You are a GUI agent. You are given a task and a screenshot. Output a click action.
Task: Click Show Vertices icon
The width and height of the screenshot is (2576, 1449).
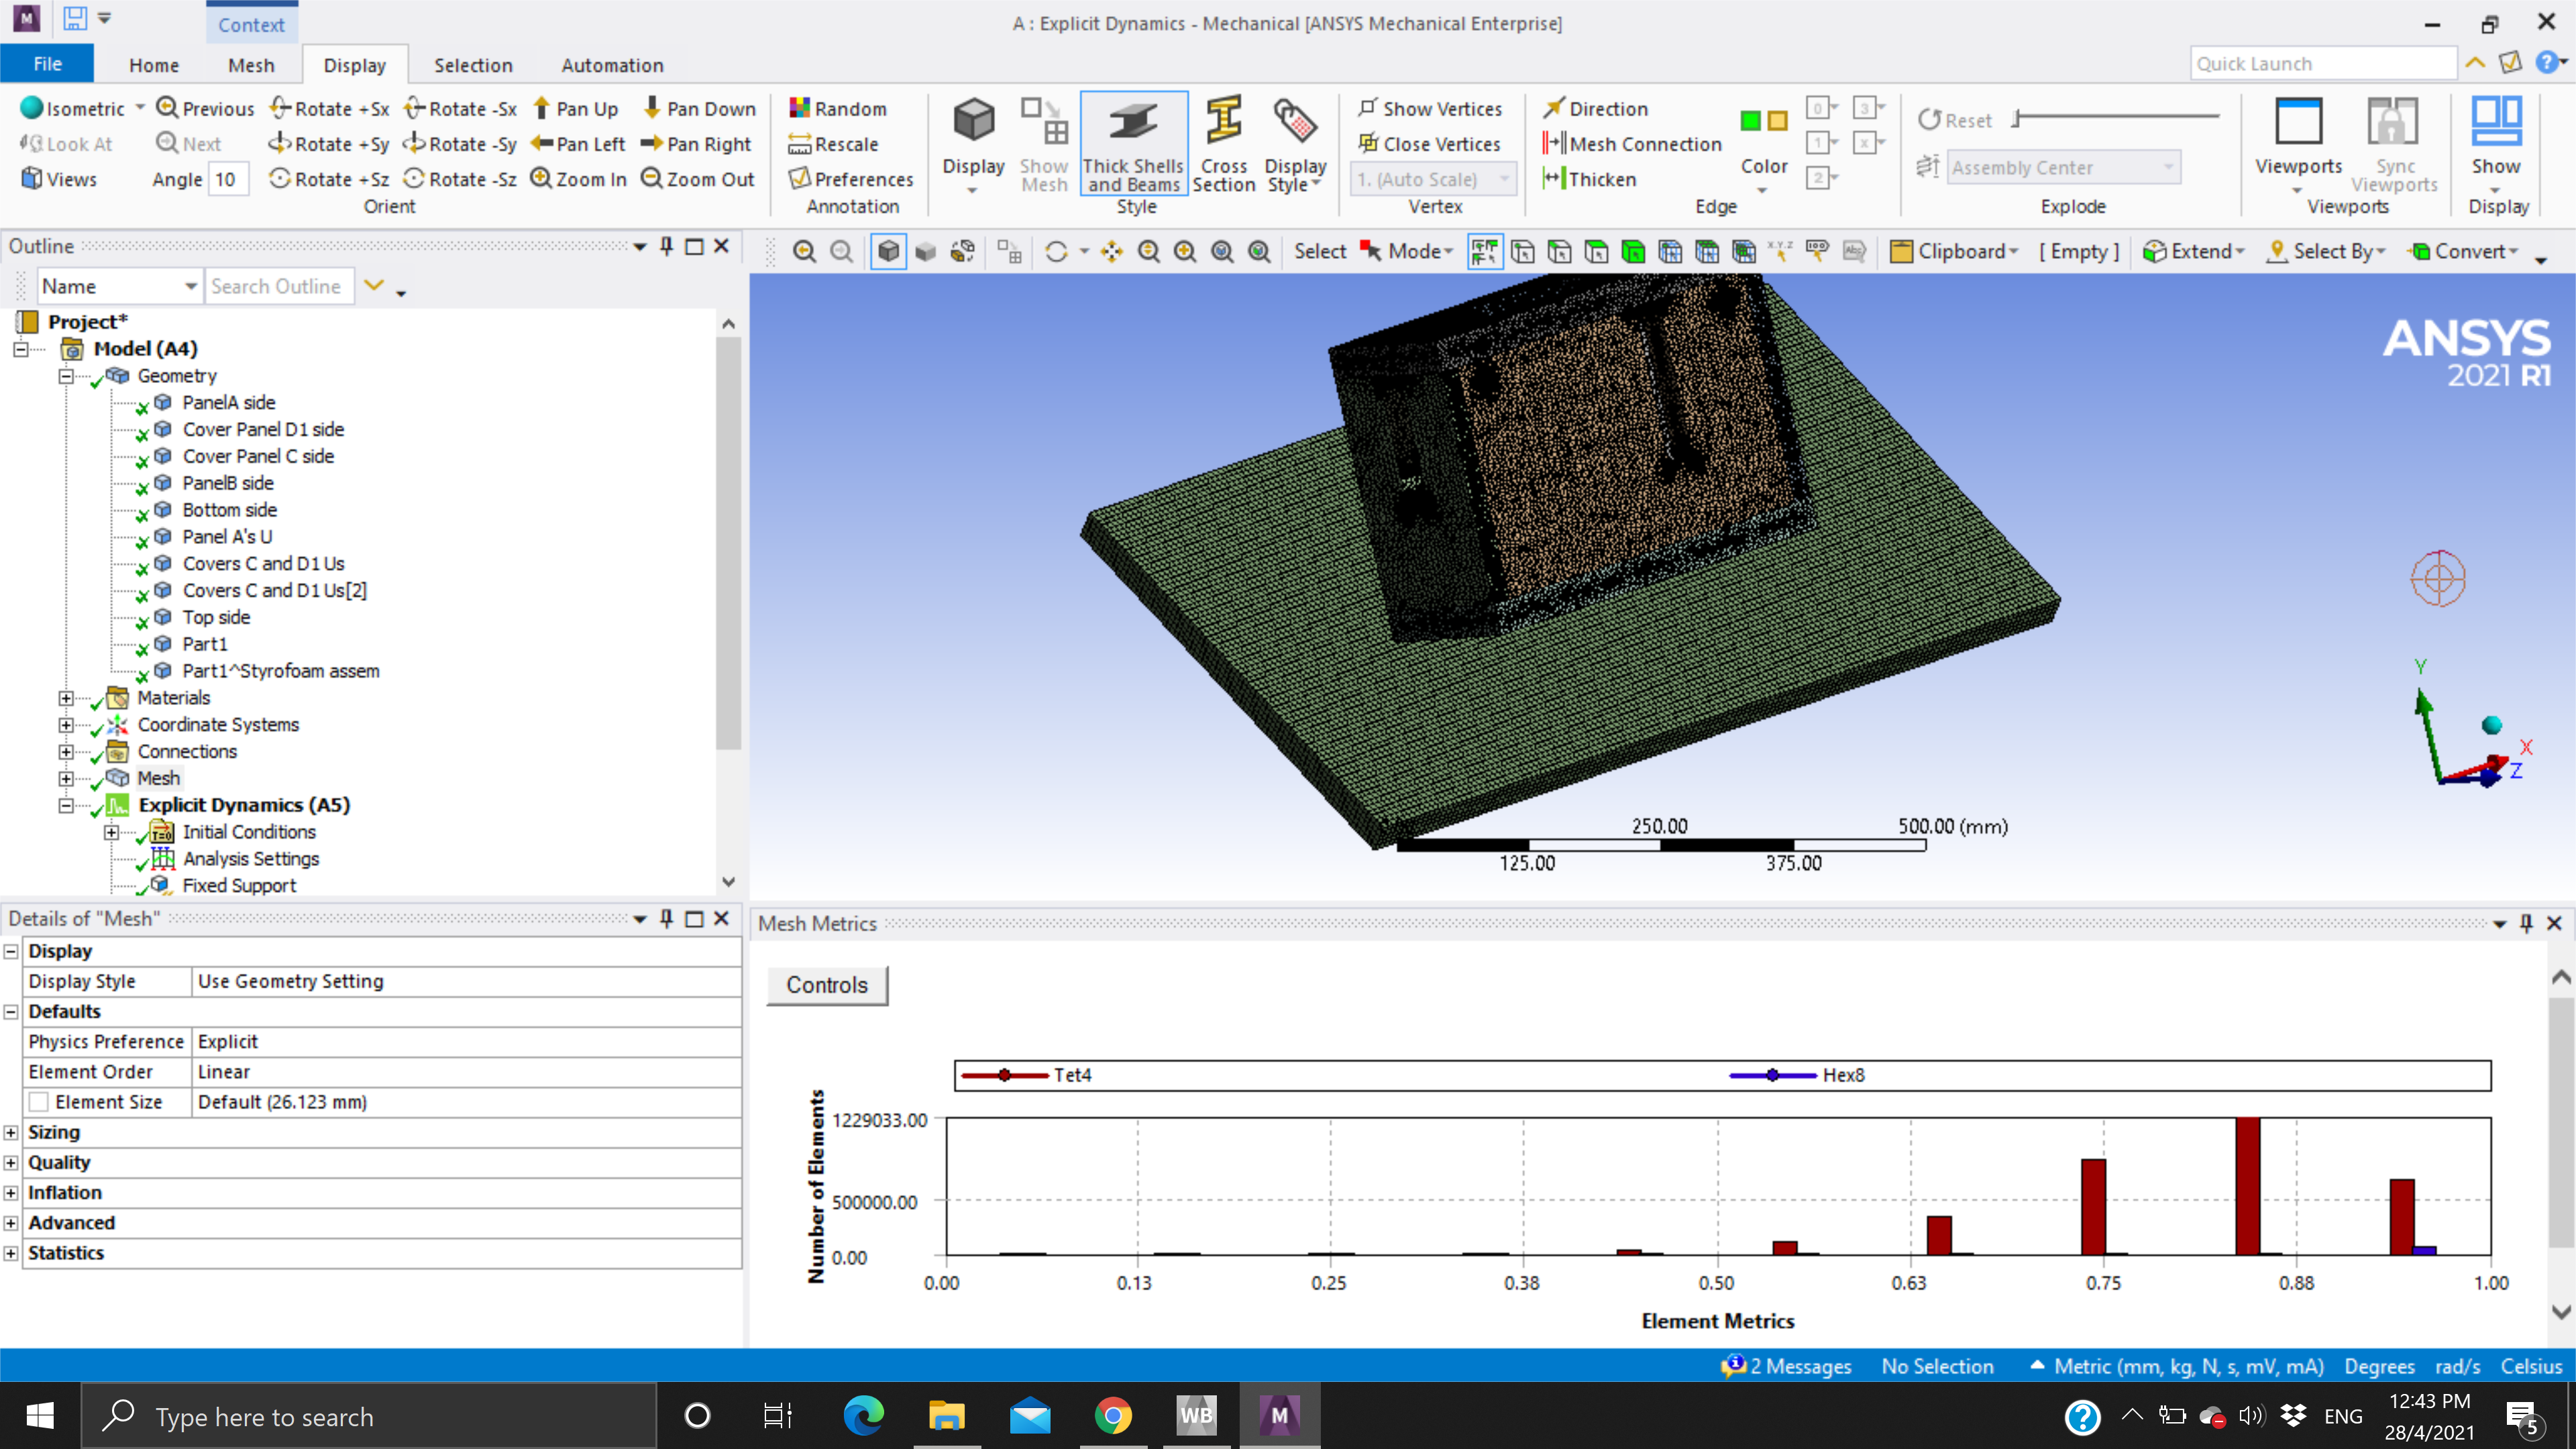point(1368,107)
